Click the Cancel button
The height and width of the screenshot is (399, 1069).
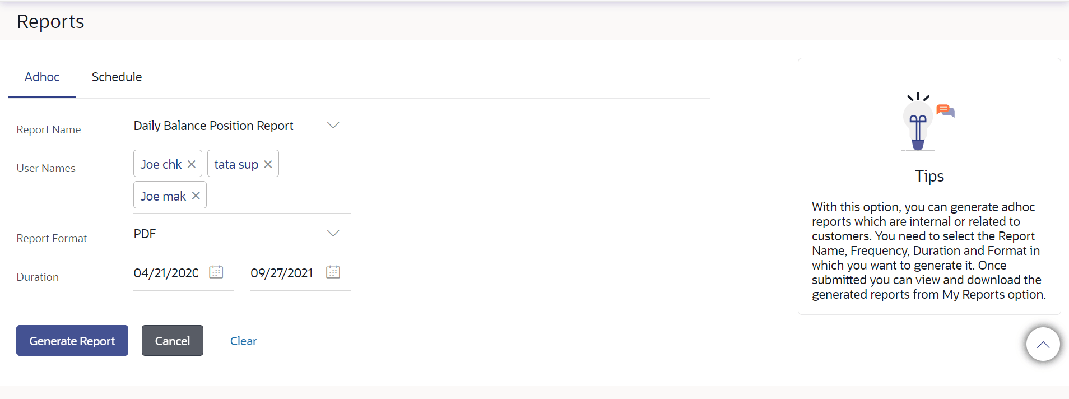(x=172, y=341)
